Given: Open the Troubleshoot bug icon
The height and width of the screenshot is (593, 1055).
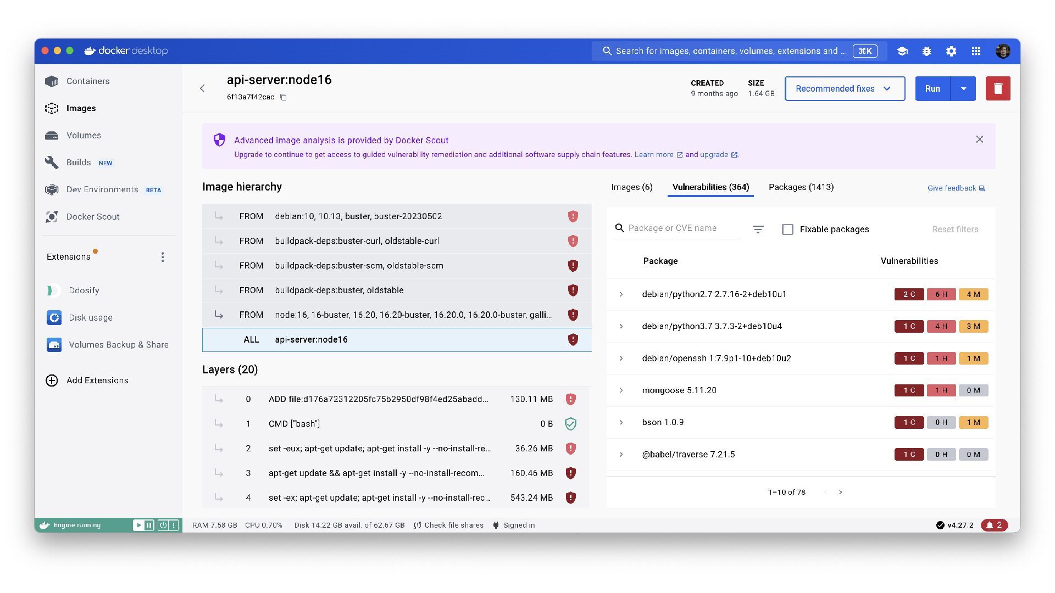Looking at the screenshot, I should click(926, 51).
